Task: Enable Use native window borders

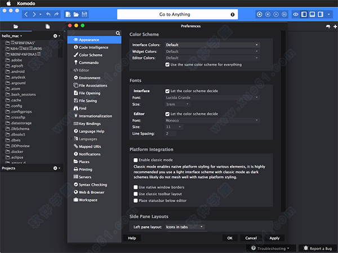Action: tap(136, 187)
